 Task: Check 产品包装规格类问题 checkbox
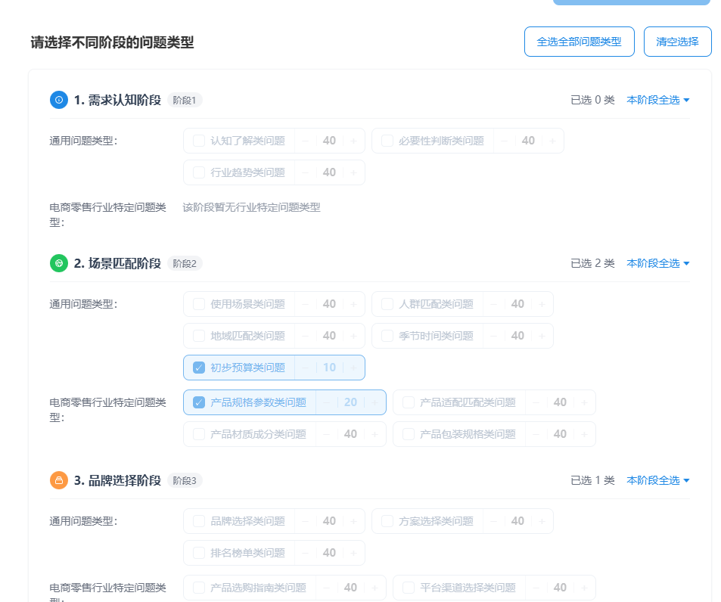click(x=409, y=434)
